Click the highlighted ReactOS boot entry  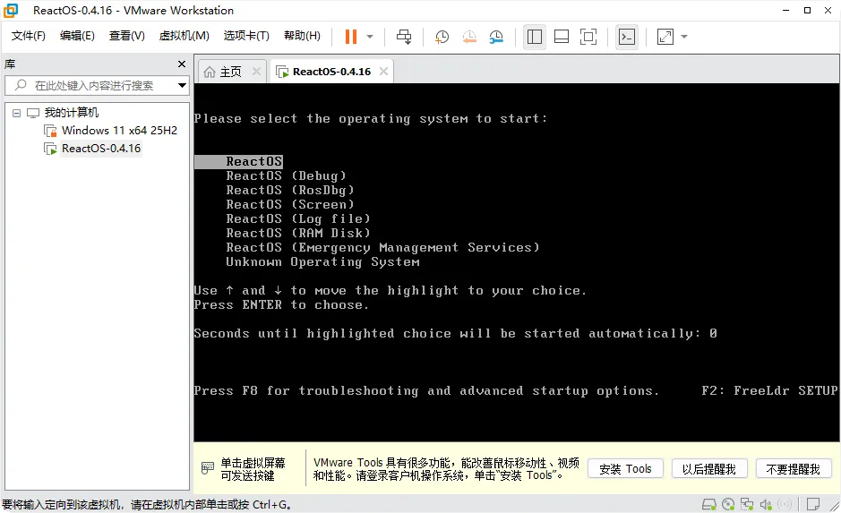coord(238,161)
